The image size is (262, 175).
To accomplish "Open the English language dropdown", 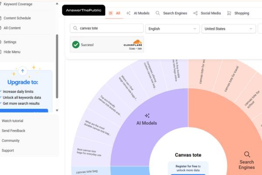I will pyautogui.click(x=172, y=29).
